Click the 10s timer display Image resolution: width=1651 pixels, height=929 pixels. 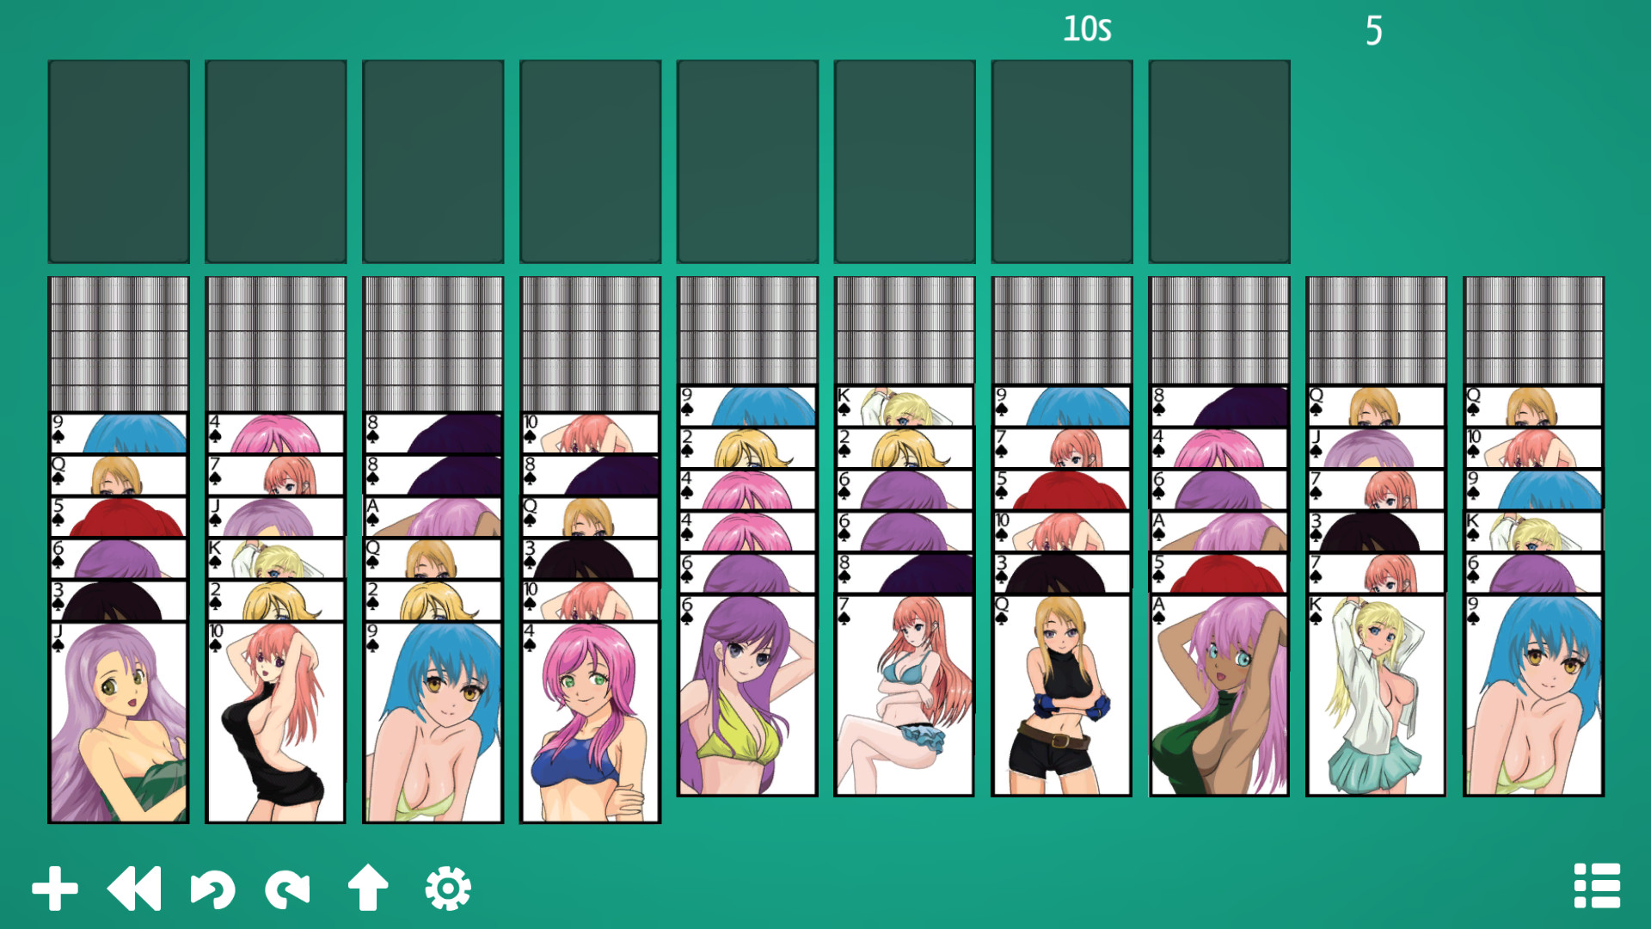click(1087, 29)
